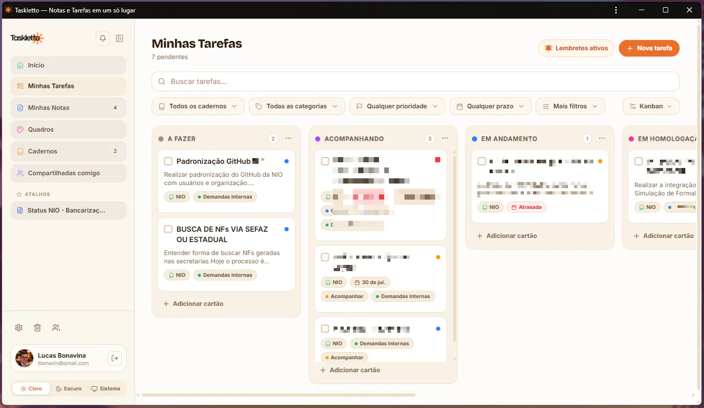Image resolution: width=704 pixels, height=408 pixels.
Task: Open the Todas as categorias dropdown
Action: click(x=297, y=106)
